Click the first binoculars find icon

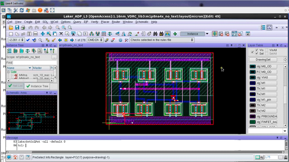coord(155,34)
